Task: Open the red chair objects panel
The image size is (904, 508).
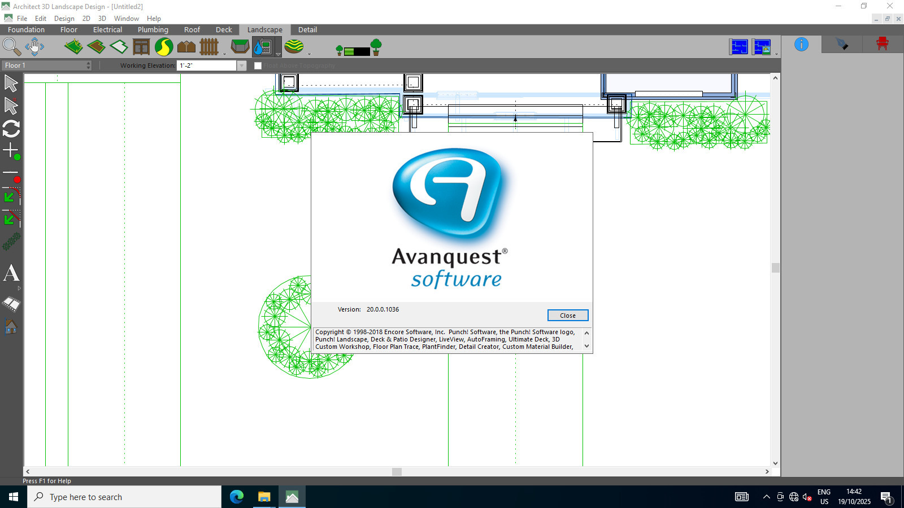Action: point(882,44)
